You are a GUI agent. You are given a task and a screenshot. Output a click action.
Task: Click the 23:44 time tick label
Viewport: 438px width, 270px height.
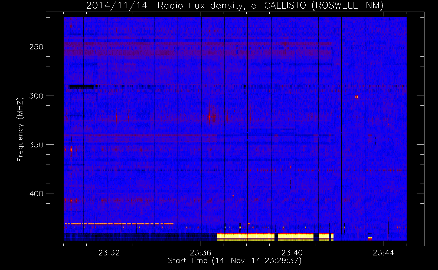click(383, 253)
